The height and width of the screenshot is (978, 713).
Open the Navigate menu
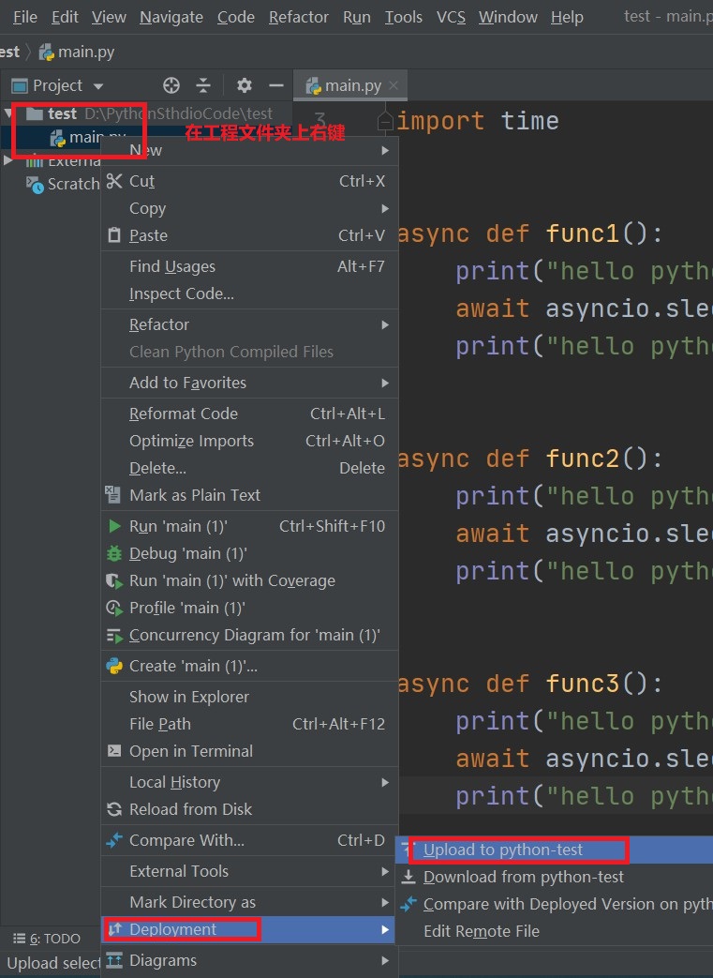point(171,17)
